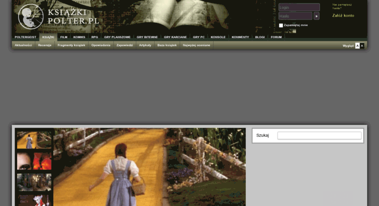Image resolution: width=379 pixels, height=206 pixels.
Task: Open Artykuły submenu item
Action: (145, 45)
